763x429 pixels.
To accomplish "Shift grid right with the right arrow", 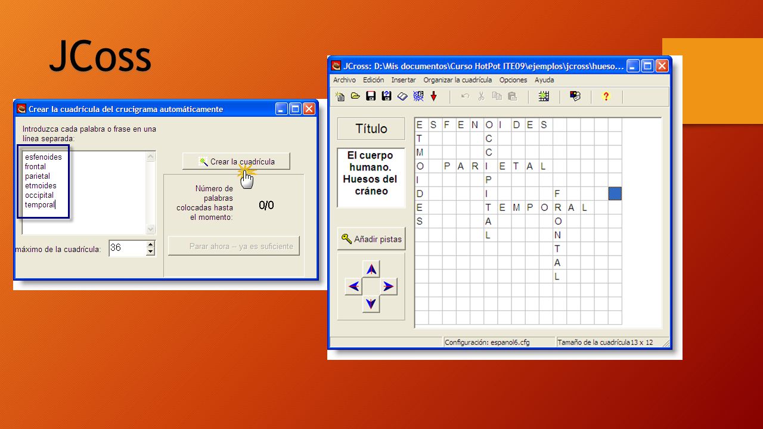I will (x=388, y=287).
